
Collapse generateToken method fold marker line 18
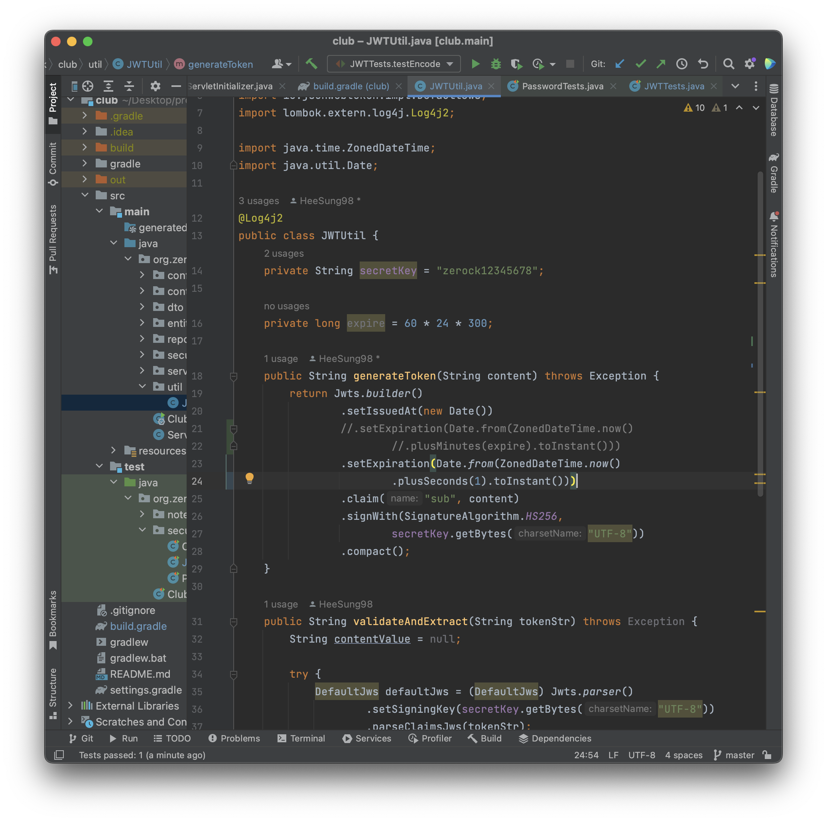233,376
